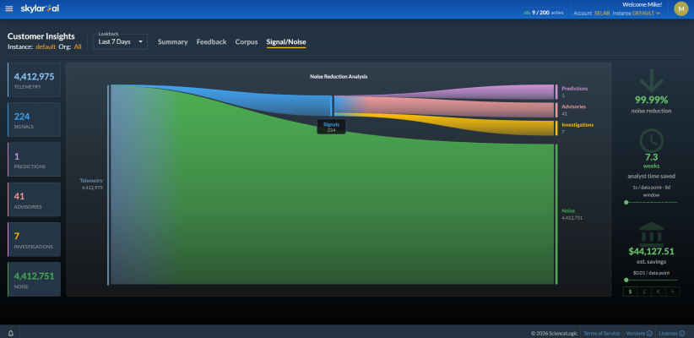Click the skylar ai logo
694x338 pixels.
[x=40, y=8]
